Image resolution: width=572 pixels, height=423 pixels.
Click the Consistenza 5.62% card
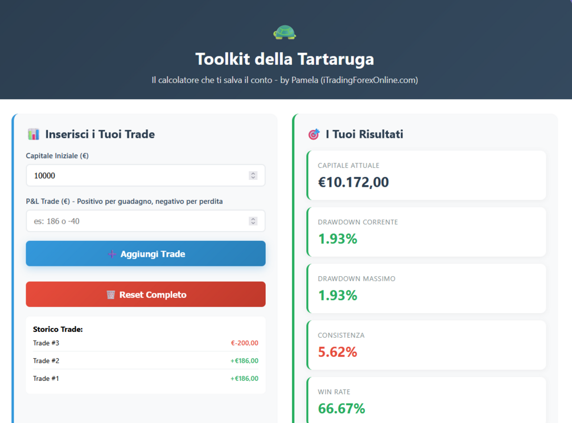426,345
